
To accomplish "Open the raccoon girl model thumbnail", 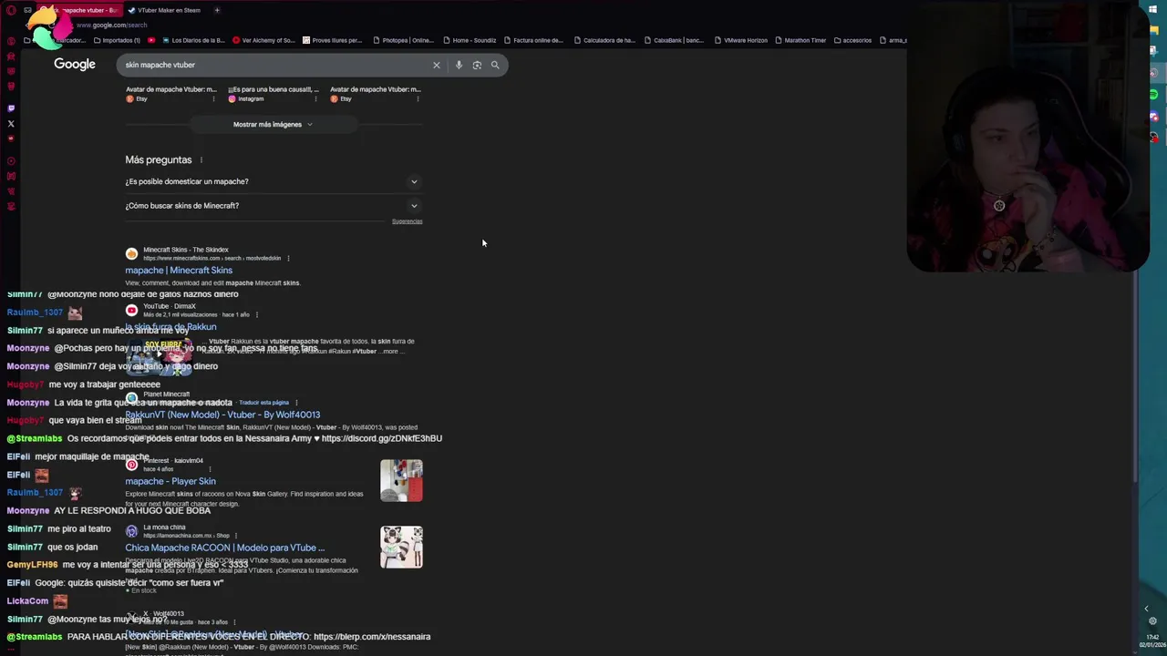I will 401,547.
